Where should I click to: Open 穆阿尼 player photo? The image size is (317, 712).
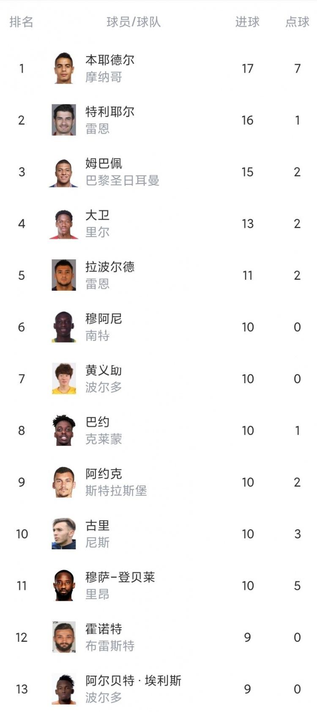coord(64,327)
